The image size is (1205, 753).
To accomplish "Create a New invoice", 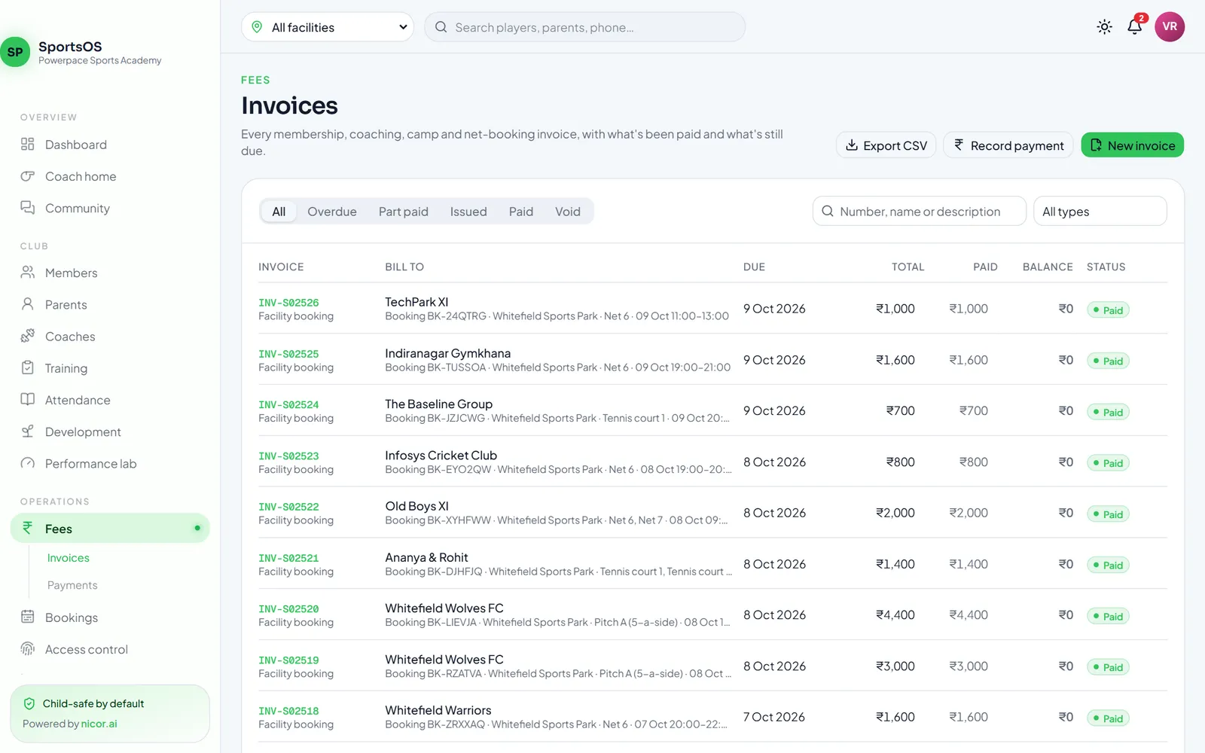I will [x=1132, y=145].
